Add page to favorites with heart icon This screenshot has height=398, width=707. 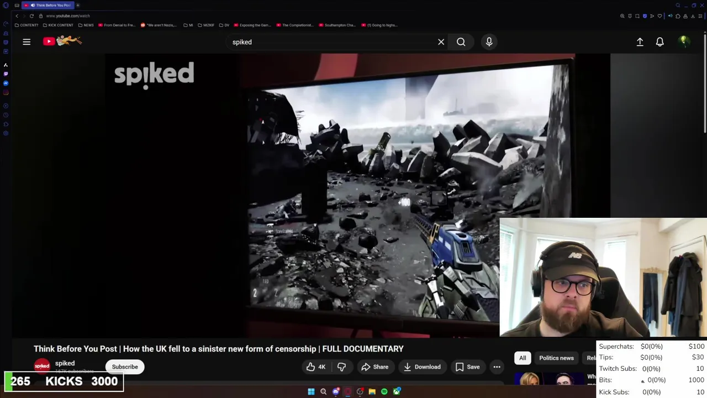[659, 16]
